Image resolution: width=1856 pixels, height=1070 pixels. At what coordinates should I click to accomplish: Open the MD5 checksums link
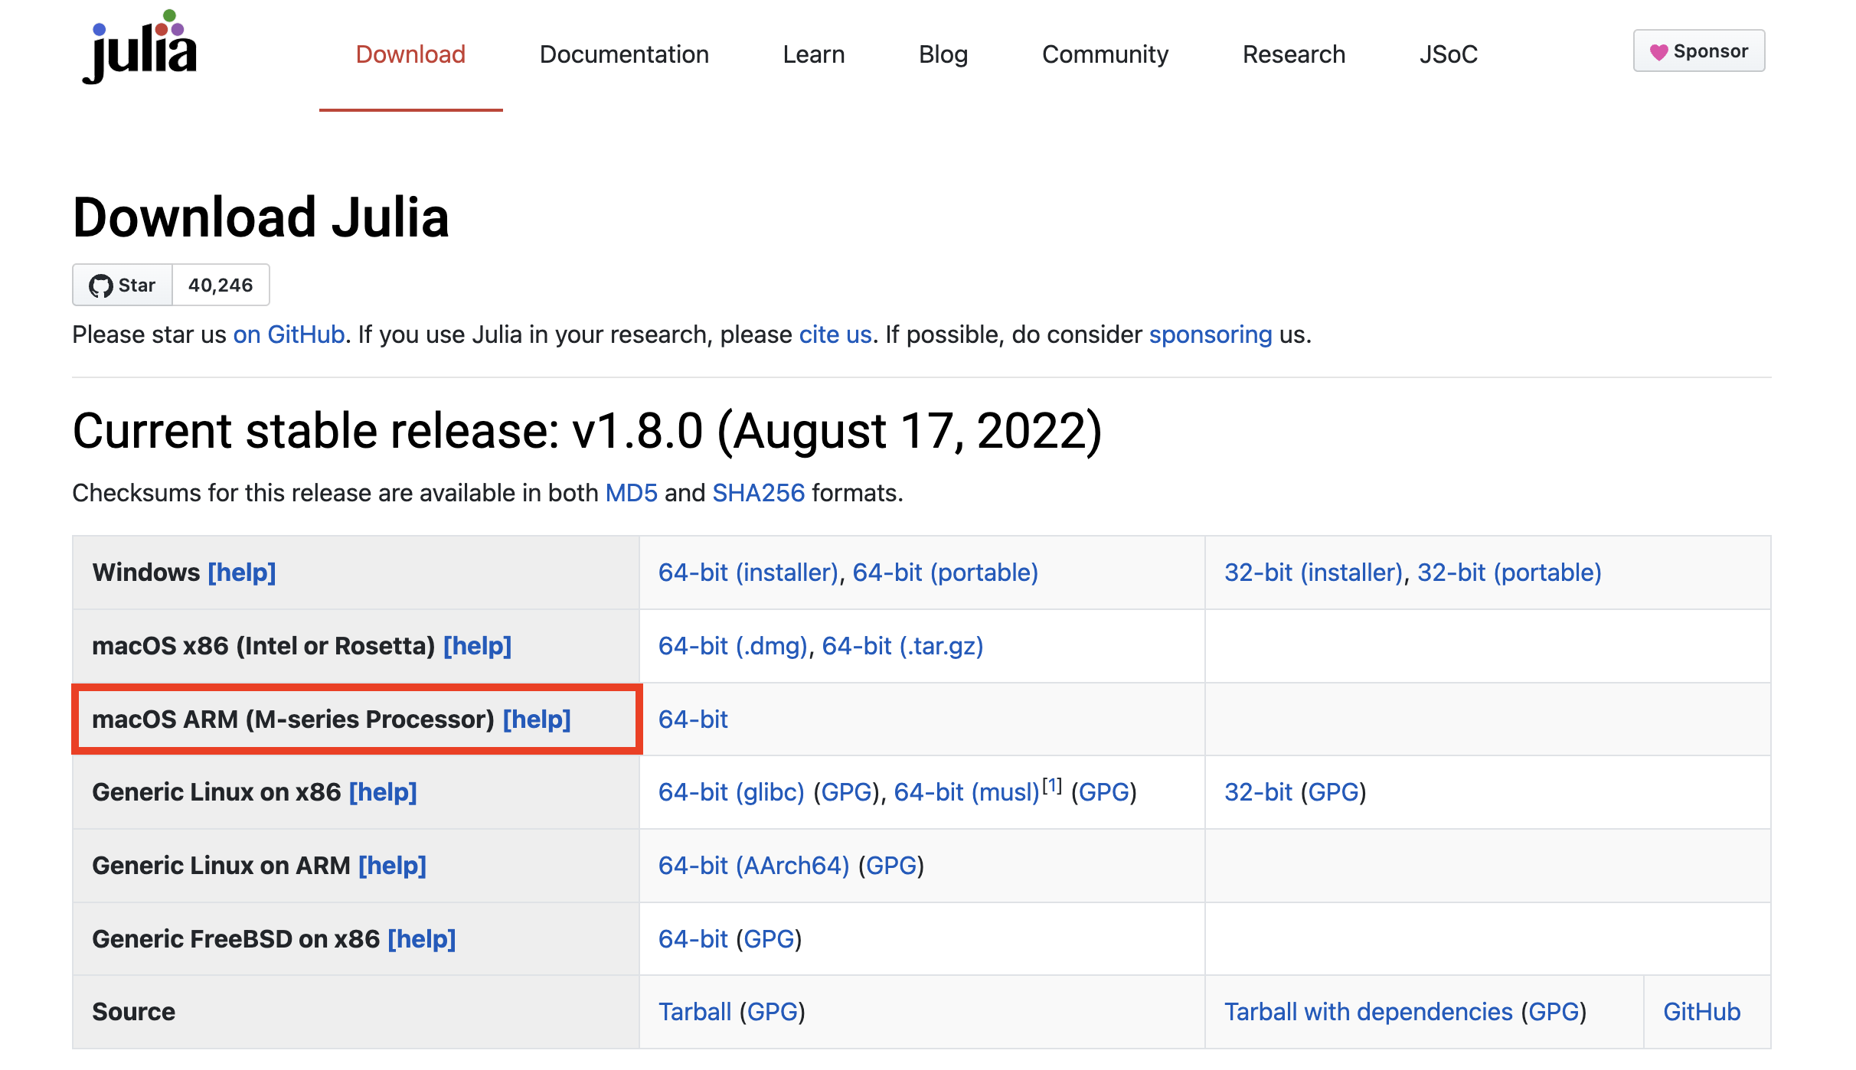[x=631, y=493]
